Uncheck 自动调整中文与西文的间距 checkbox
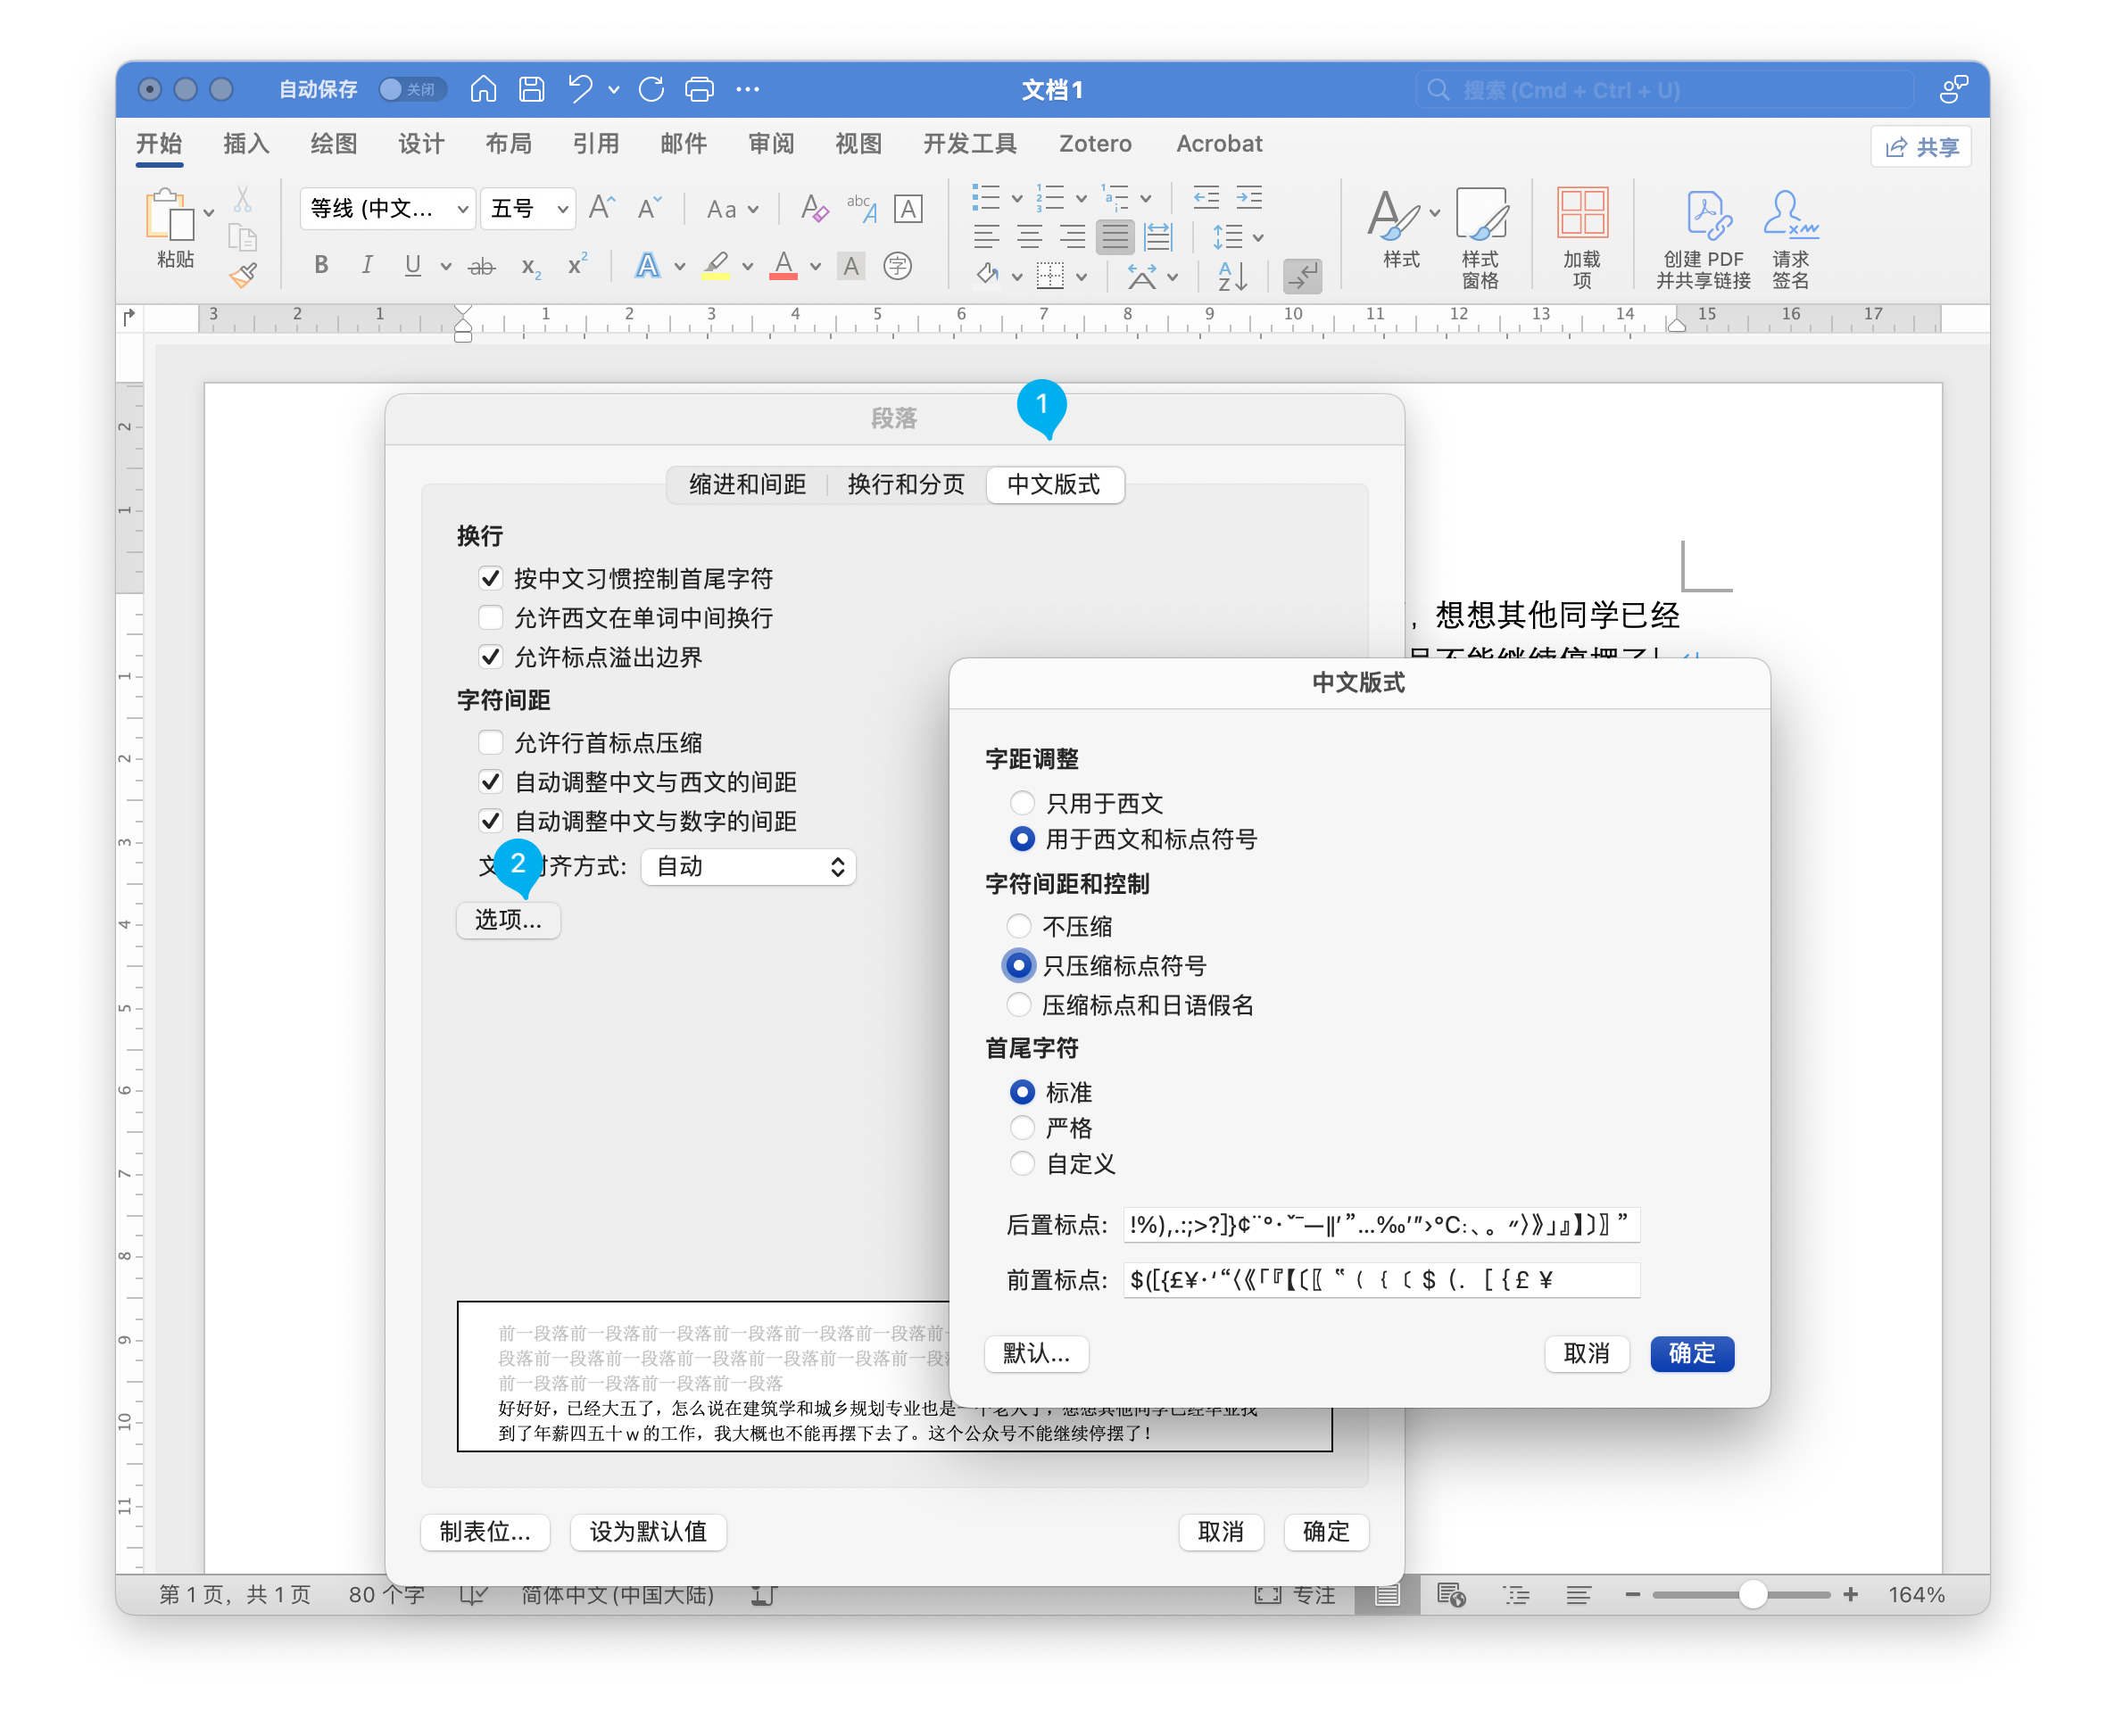Viewport: 2106px width, 1736px height. click(490, 782)
